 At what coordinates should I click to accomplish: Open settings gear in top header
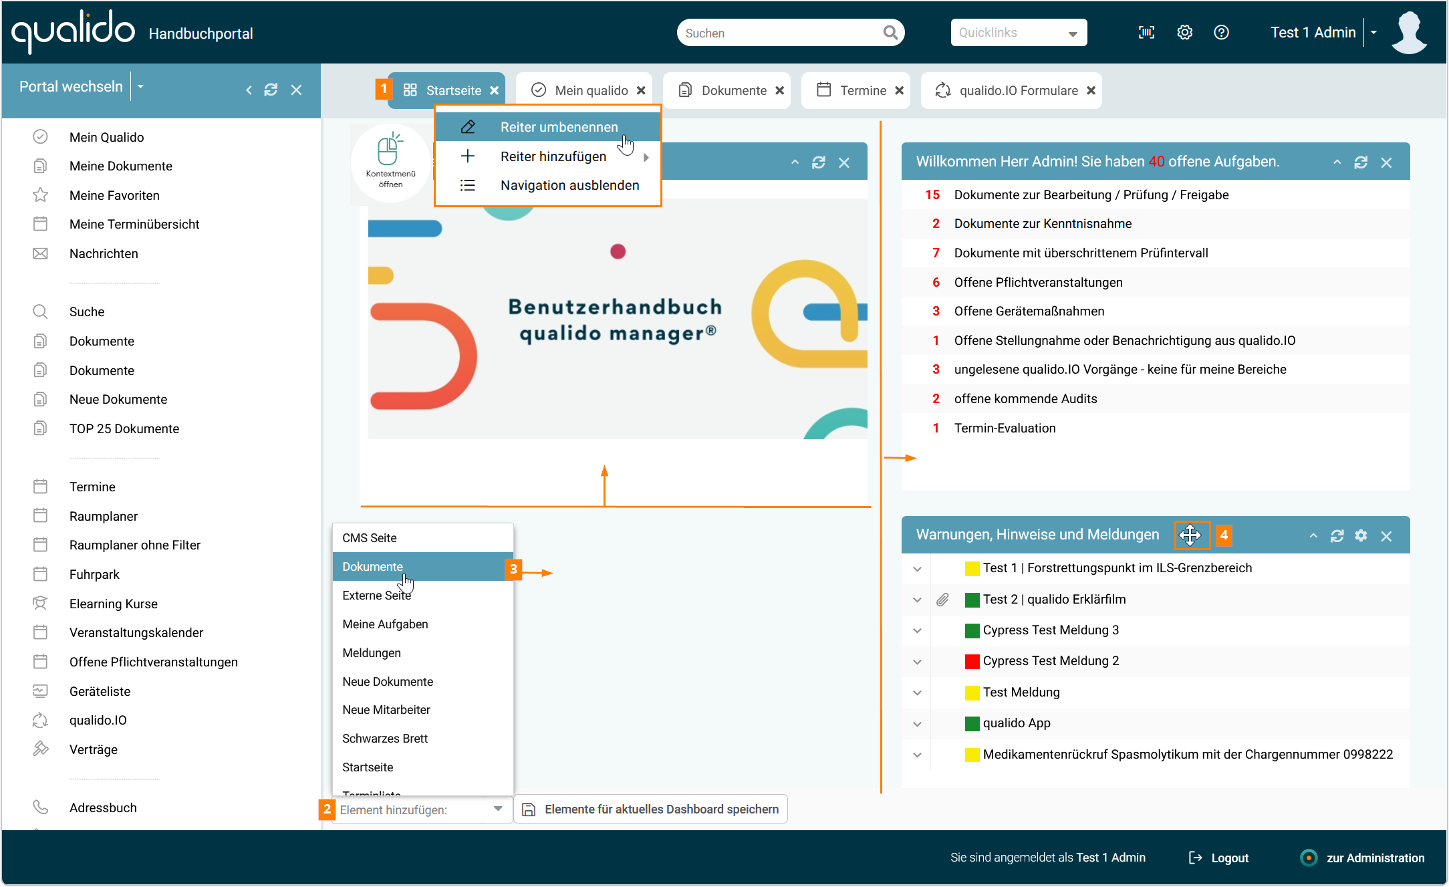tap(1184, 33)
